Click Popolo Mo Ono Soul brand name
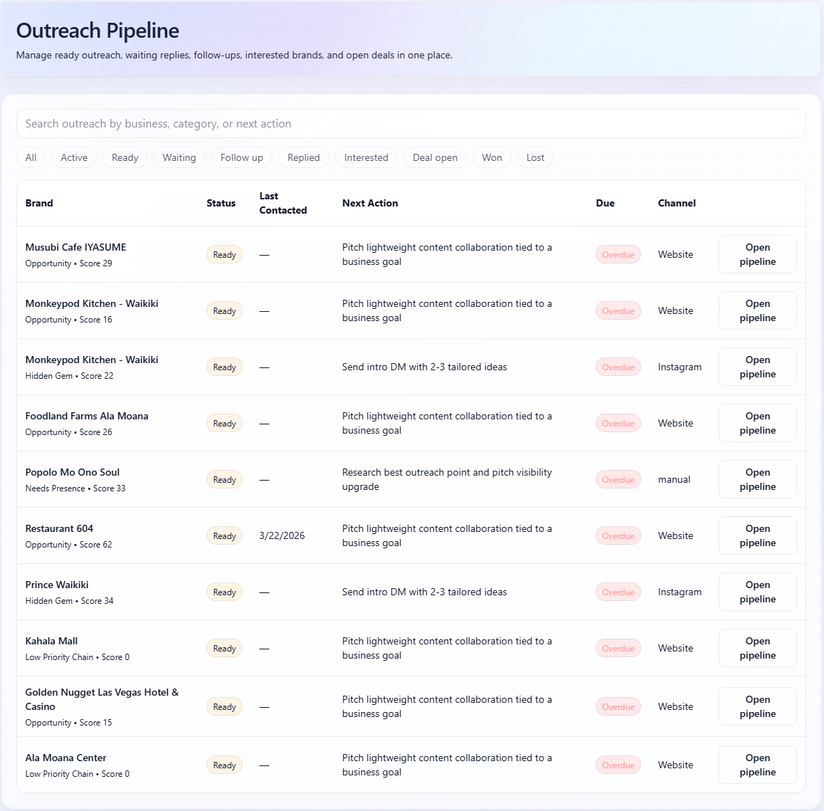The image size is (824, 811). (73, 472)
